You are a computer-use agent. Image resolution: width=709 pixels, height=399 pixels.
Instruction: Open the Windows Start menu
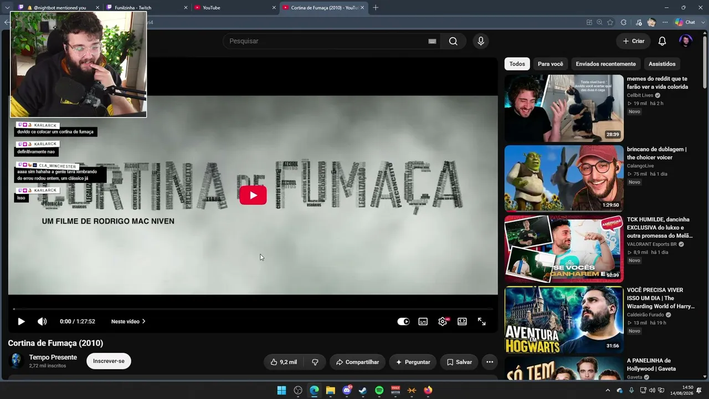click(x=281, y=390)
